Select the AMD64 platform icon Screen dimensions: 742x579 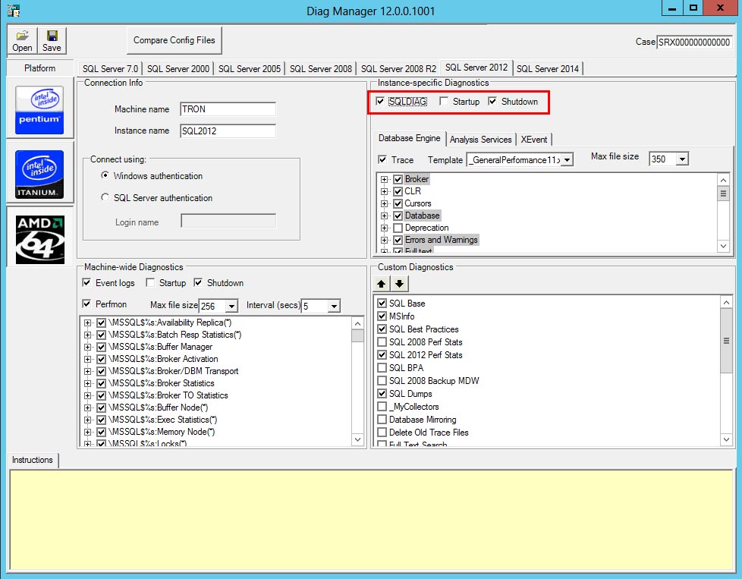pyautogui.click(x=39, y=240)
